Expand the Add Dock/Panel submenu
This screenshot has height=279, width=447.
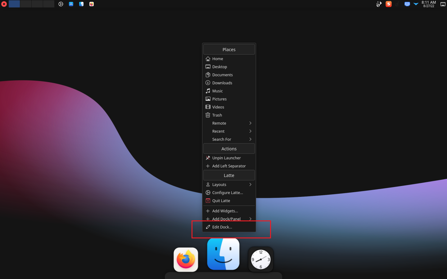tap(229, 219)
